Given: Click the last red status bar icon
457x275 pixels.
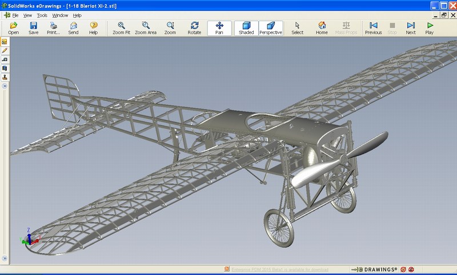Looking at the screenshot, I should coord(411,269).
